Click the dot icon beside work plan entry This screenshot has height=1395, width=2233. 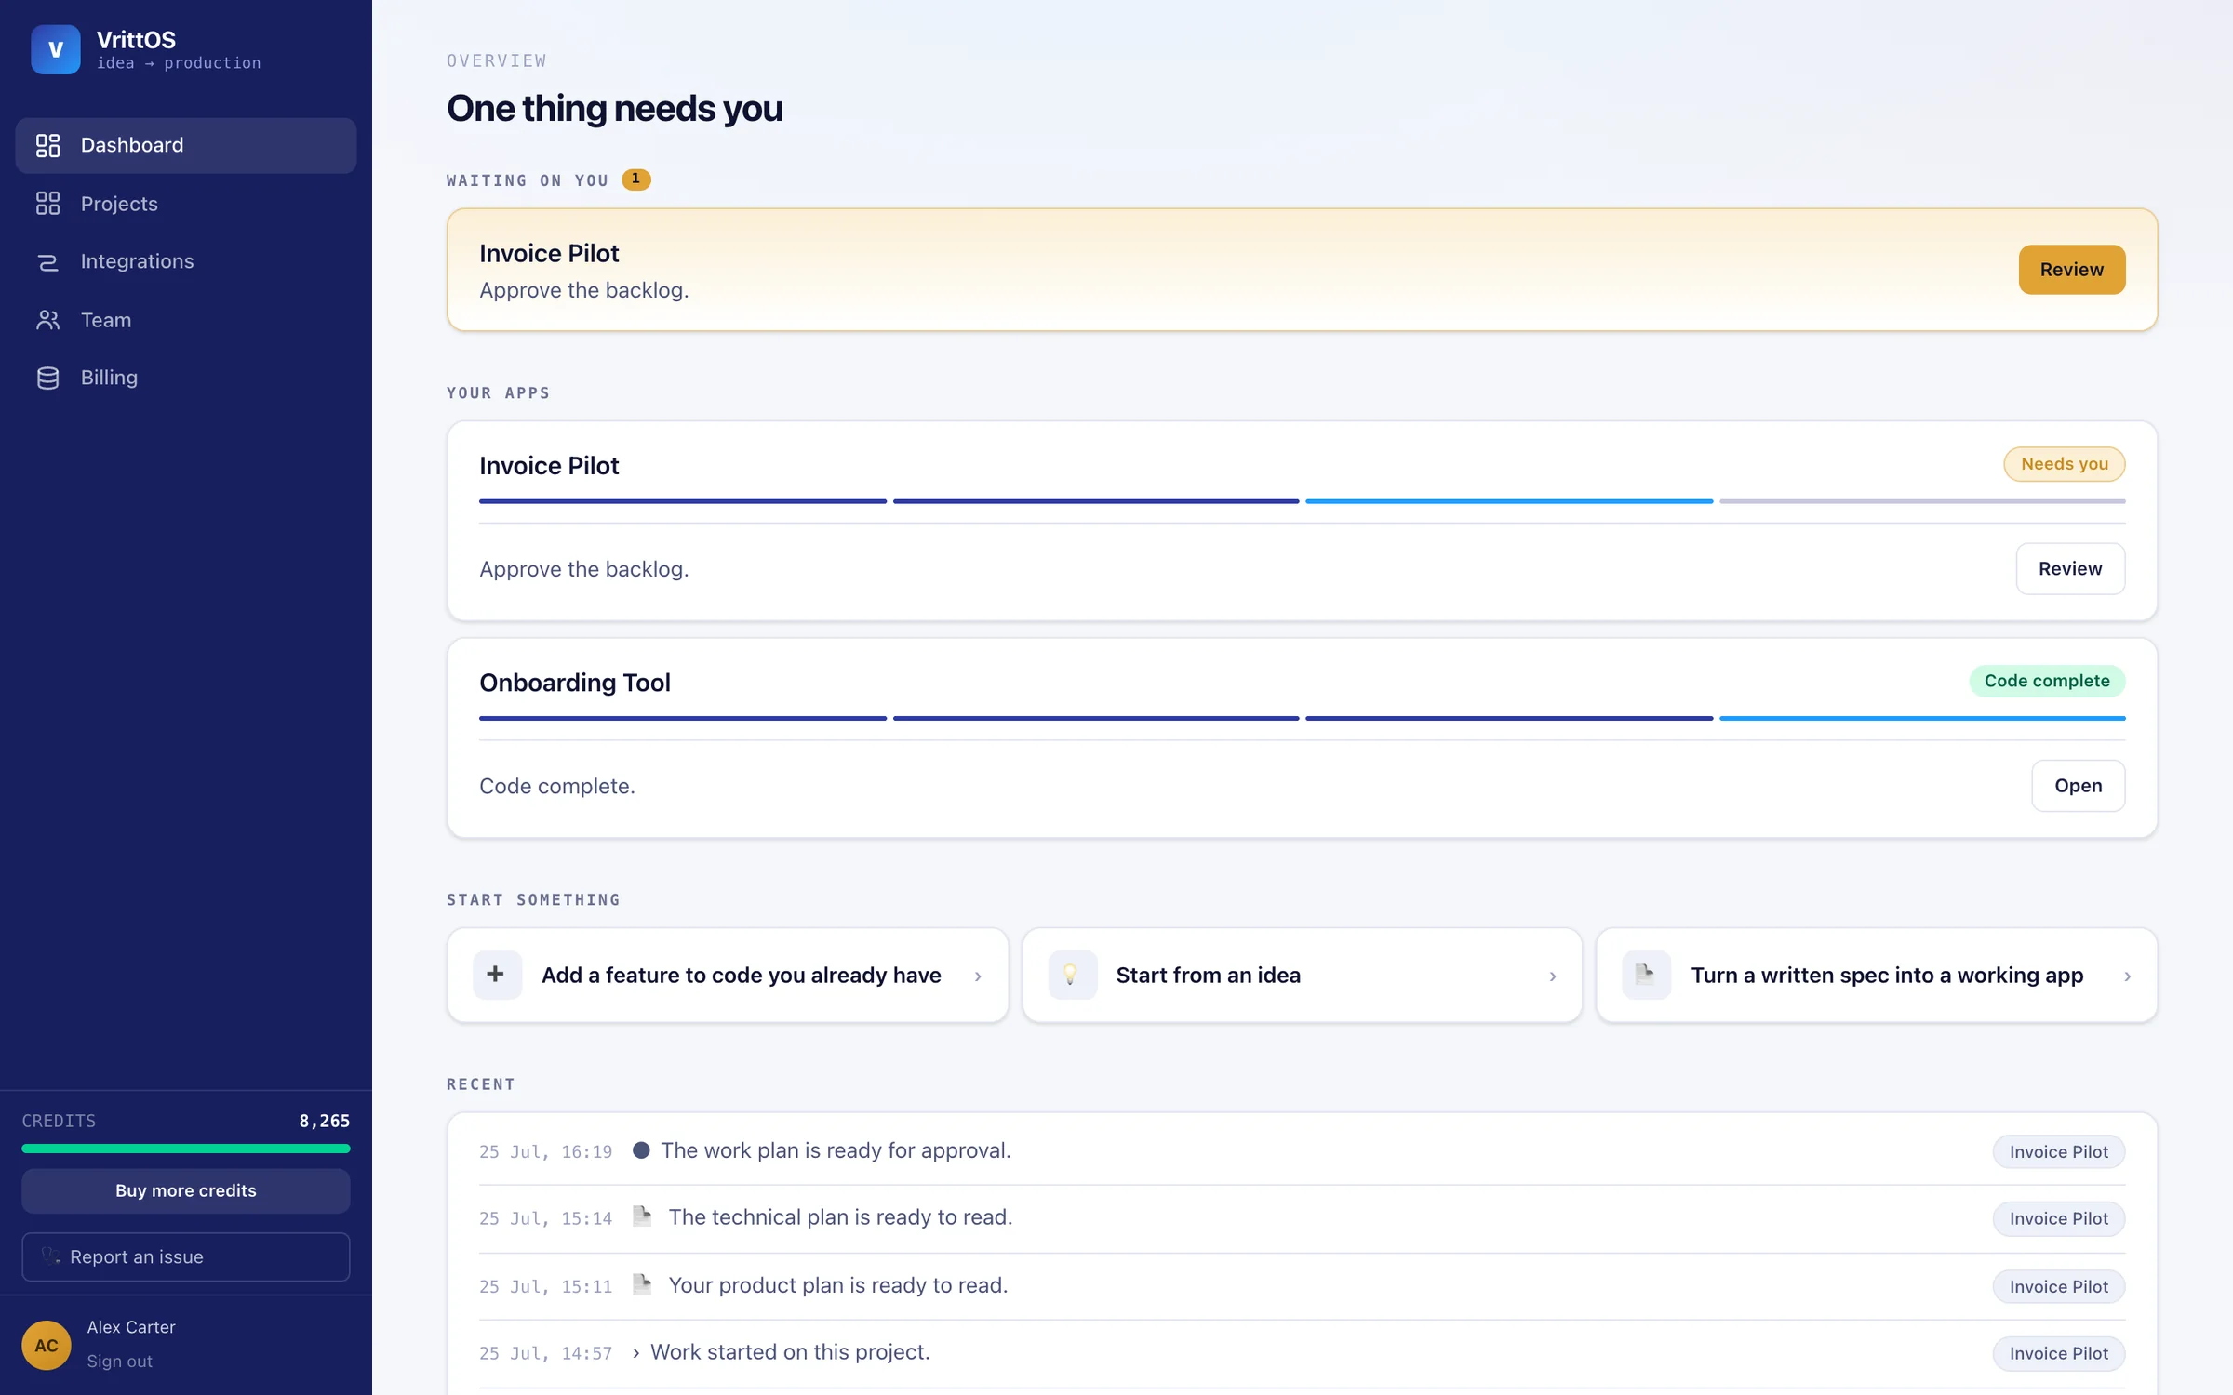641,1150
